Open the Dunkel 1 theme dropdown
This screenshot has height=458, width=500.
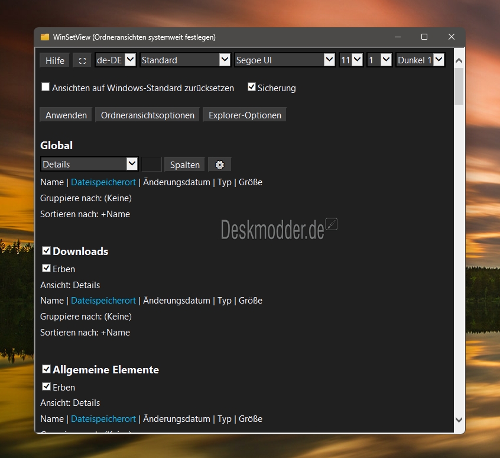tap(420, 60)
